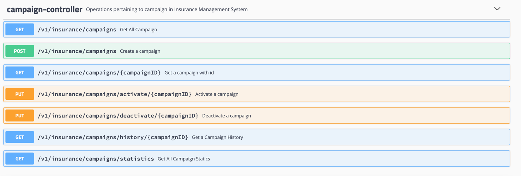
Task: Click the GET badge for Get a campaign with id
Action: 20,73
